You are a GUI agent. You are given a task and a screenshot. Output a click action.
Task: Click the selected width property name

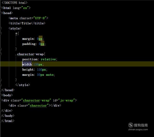(27, 65)
